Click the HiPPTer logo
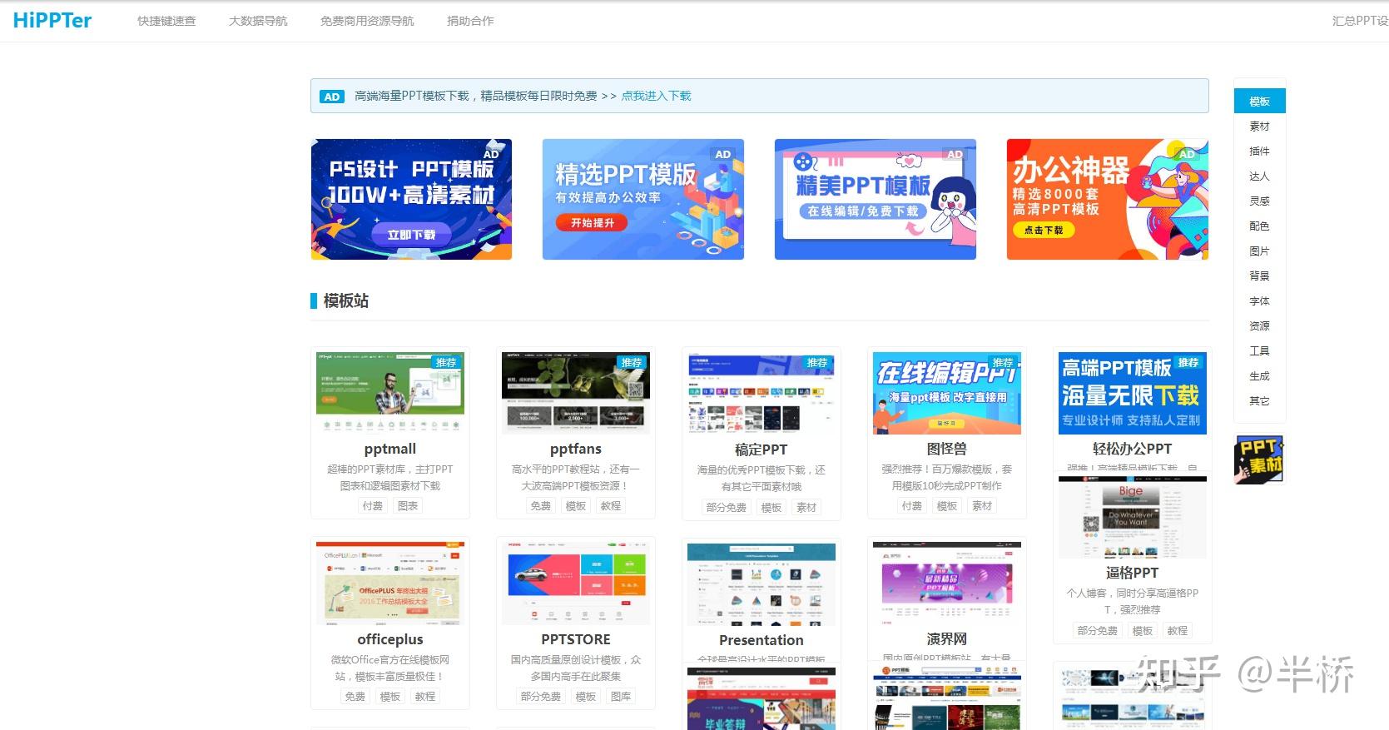Screen dimensions: 1389x730 click(52, 21)
